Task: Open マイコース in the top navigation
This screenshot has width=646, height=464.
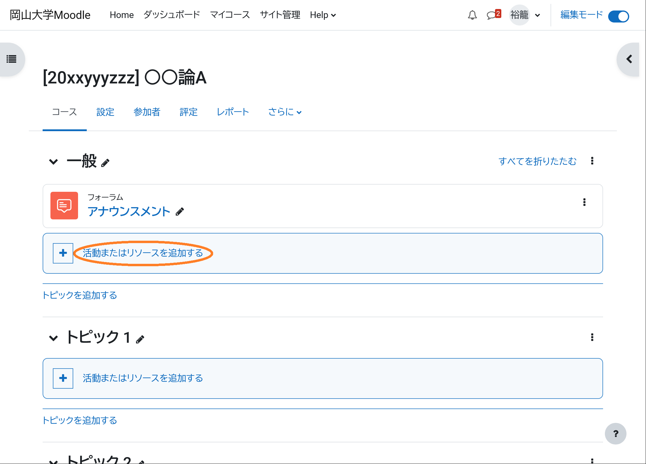Action: (x=230, y=15)
